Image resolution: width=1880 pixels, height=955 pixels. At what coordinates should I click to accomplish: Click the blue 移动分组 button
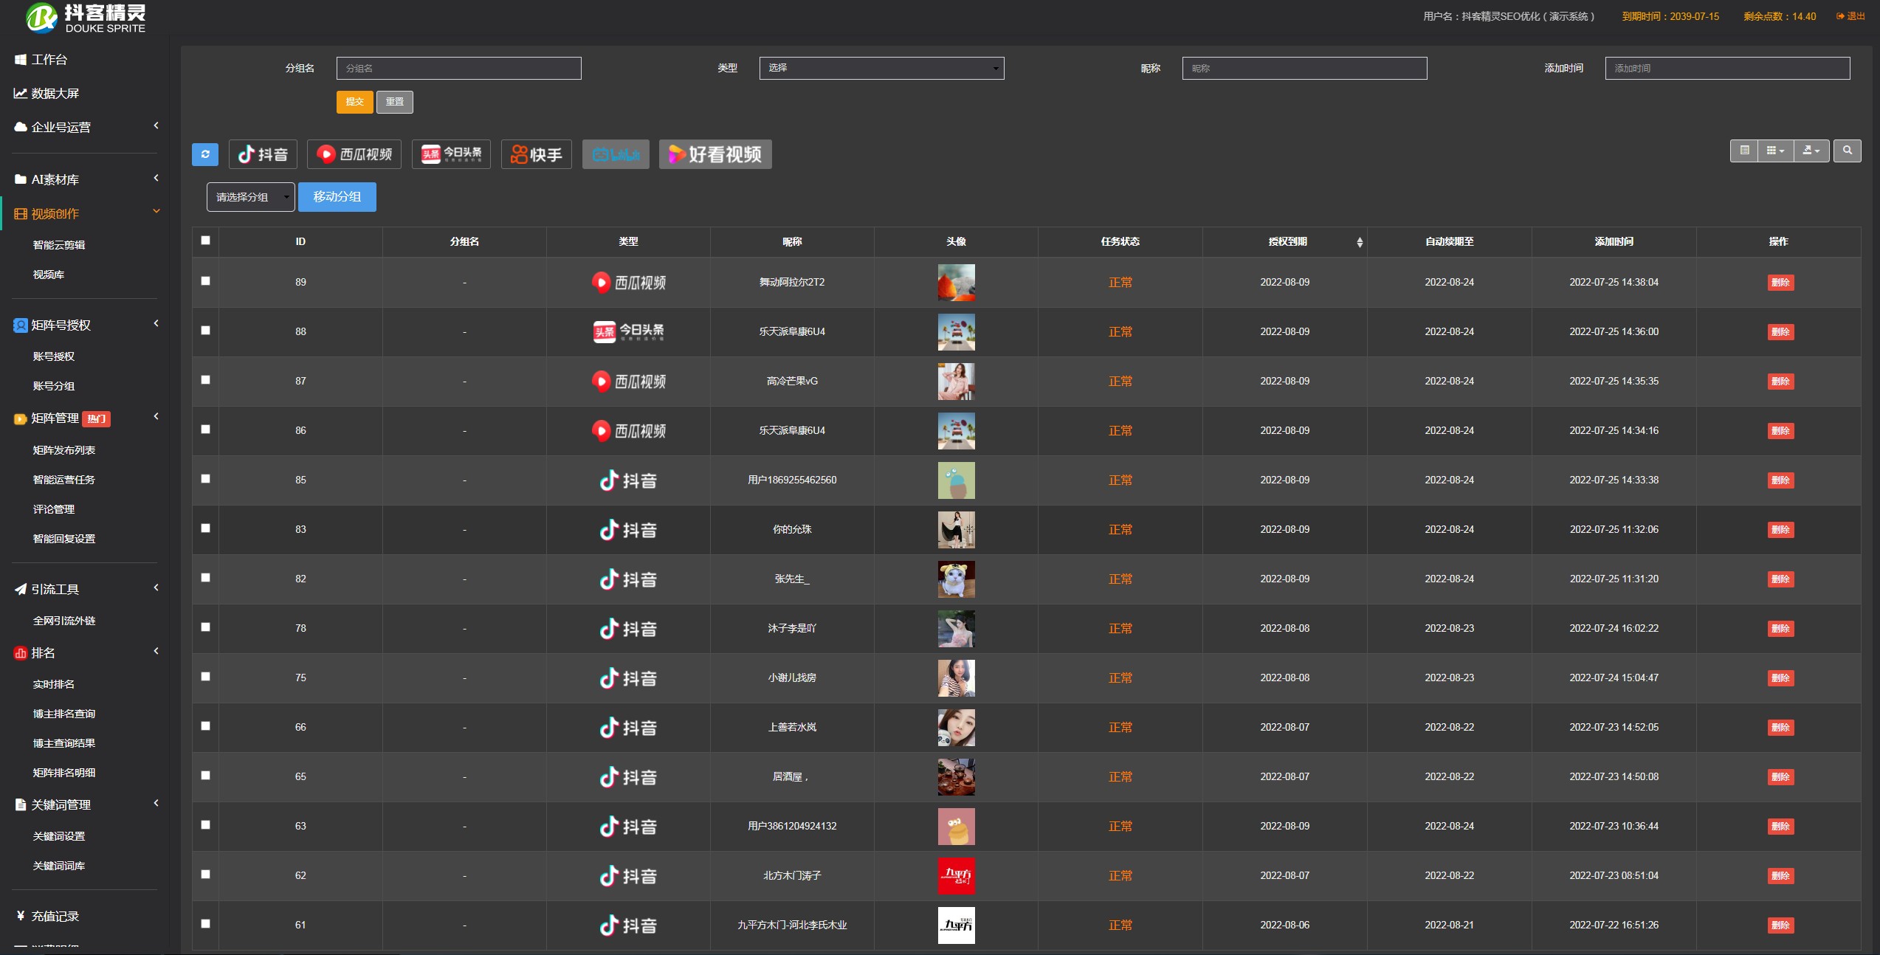337,197
